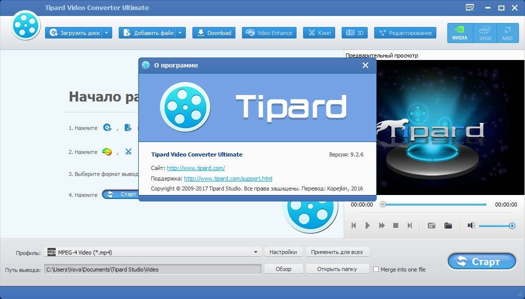Close the О программе dialog
This screenshot has width=525, height=299.
(x=365, y=65)
